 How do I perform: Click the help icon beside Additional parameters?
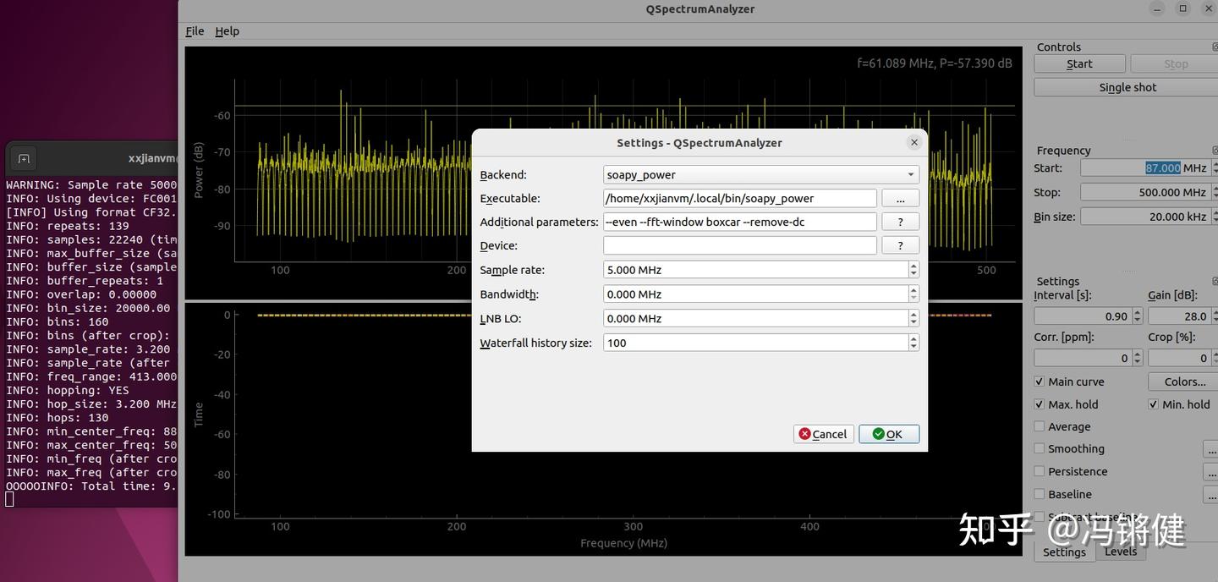click(900, 221)
